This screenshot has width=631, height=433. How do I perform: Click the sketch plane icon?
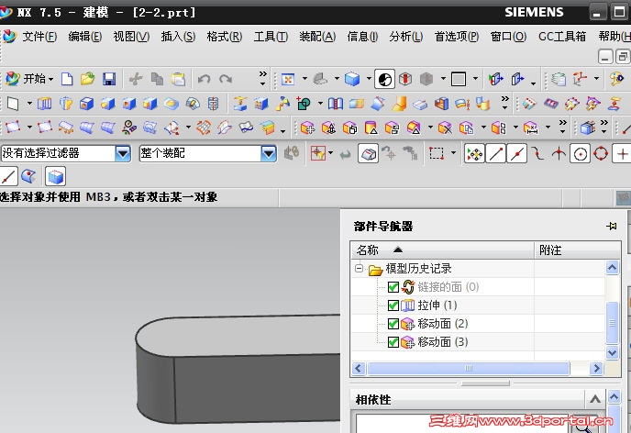point(13,104)
